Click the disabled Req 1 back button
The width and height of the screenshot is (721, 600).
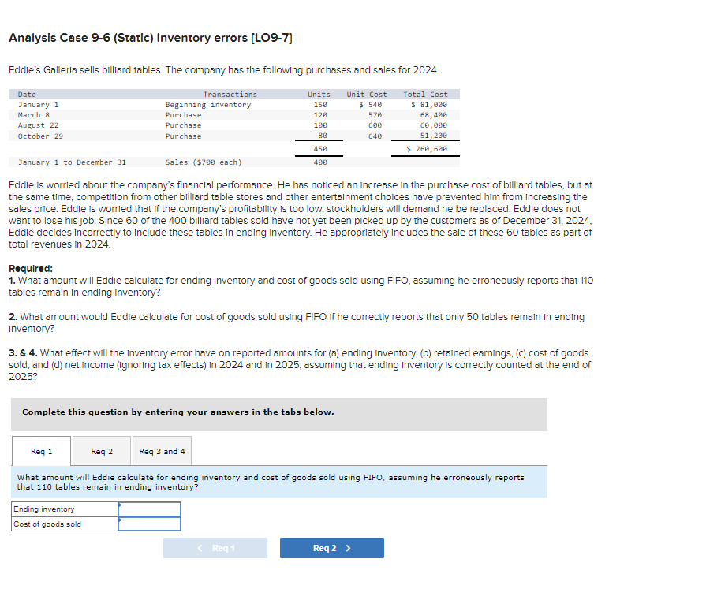tap(215, 548)
